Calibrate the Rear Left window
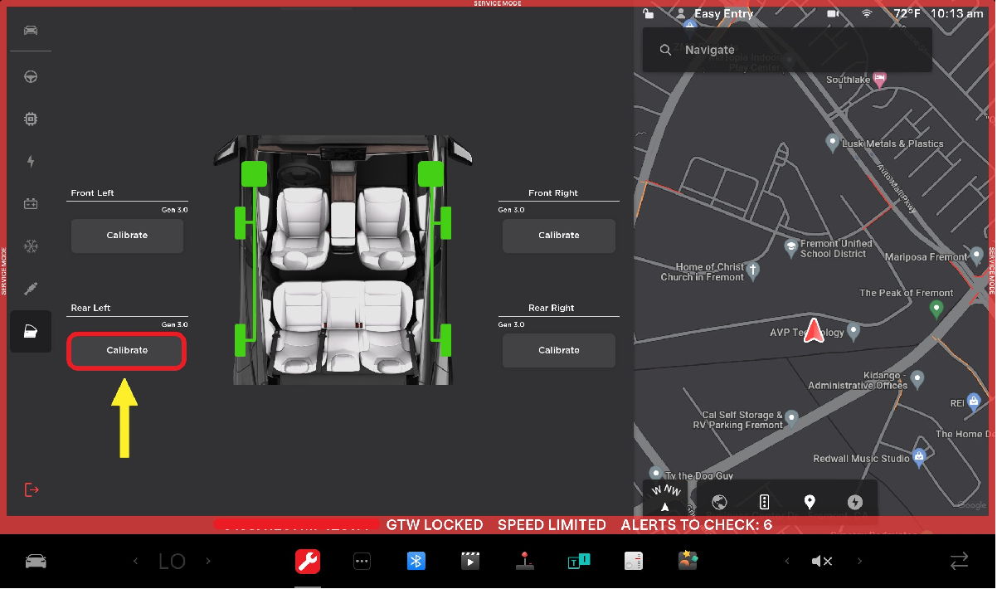 pyautogui.click(x=127, y=351)
